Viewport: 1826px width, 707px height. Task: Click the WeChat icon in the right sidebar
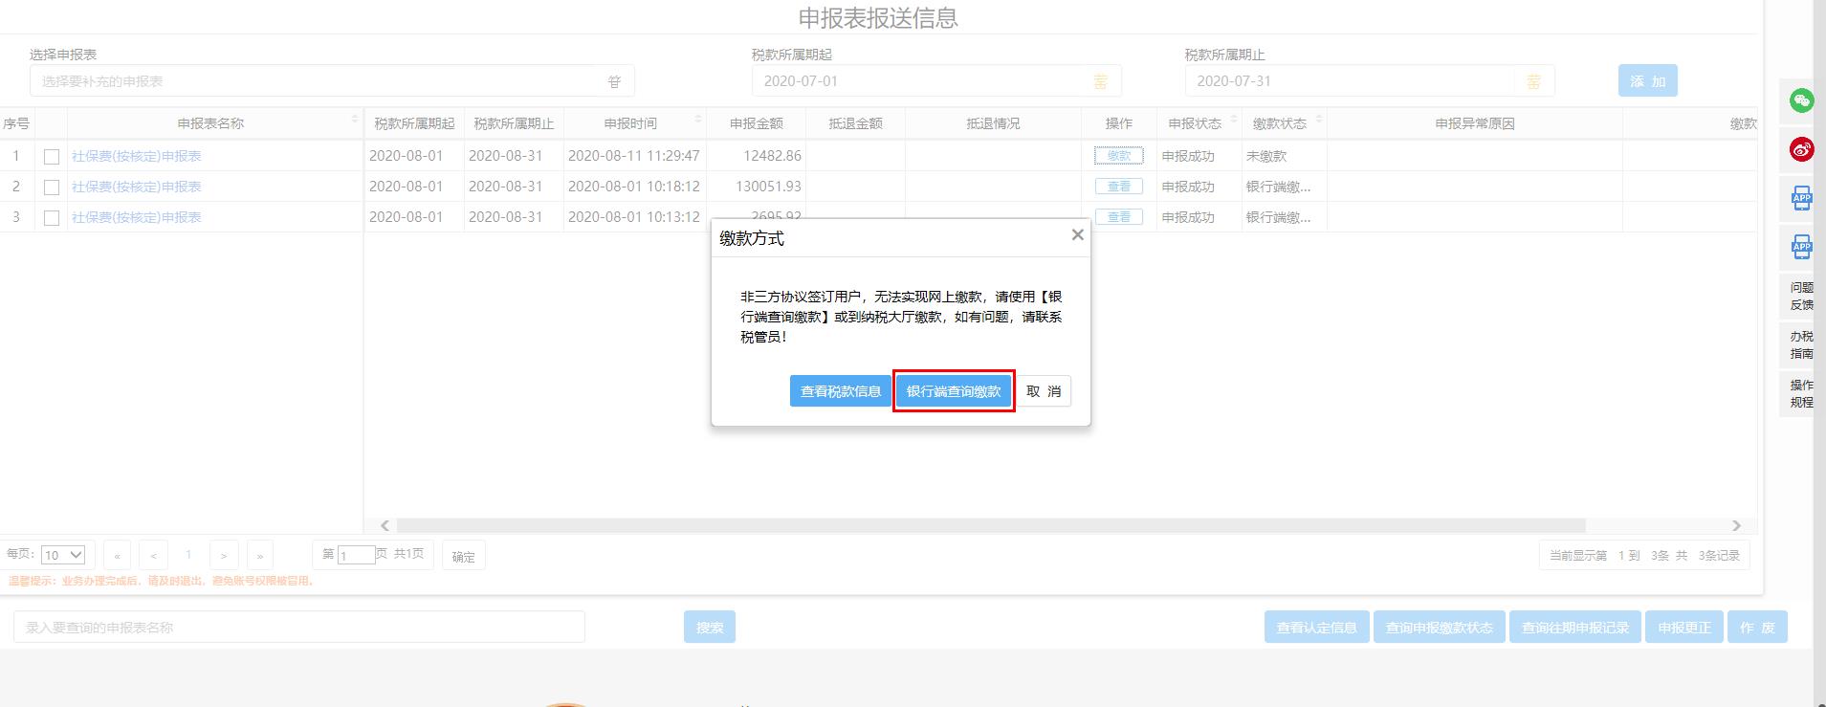pos(1801,100)
